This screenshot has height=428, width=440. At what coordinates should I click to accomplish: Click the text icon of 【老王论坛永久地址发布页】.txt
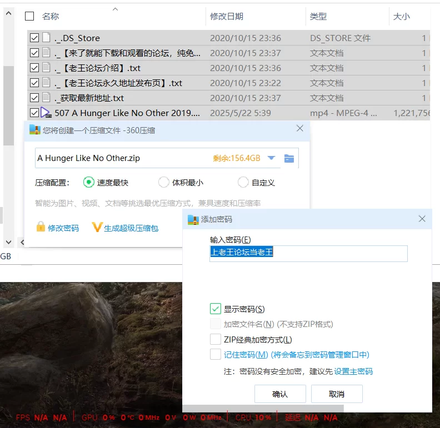46,83
